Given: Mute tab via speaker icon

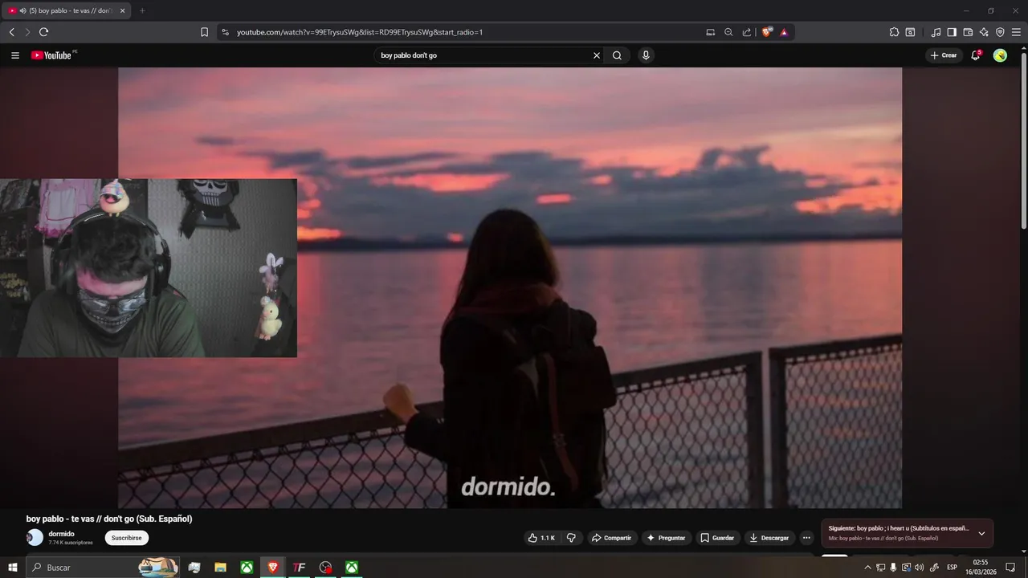Looking at the screenshot, I should tap(22, 10).
